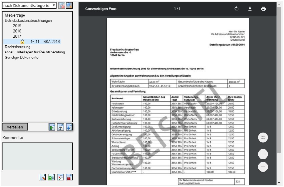Select the Mietverträge category

click(x=15, y=15)
